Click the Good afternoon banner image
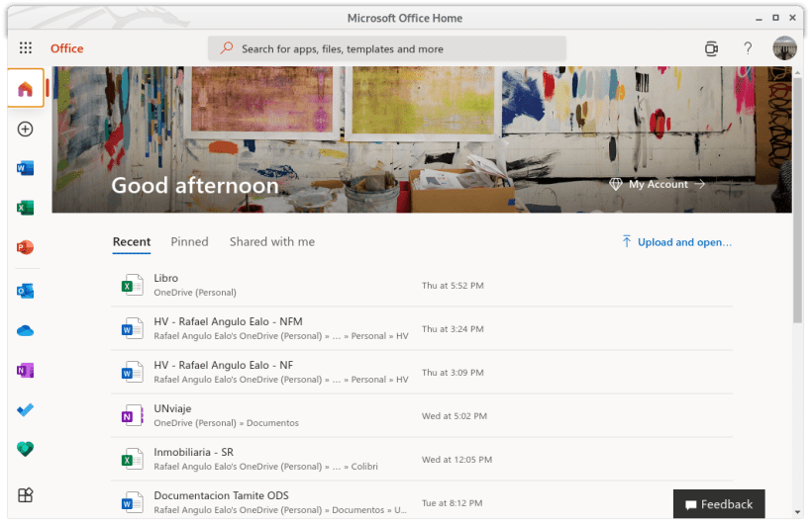This screenshot has width=811, height=526. coord(422,139)
